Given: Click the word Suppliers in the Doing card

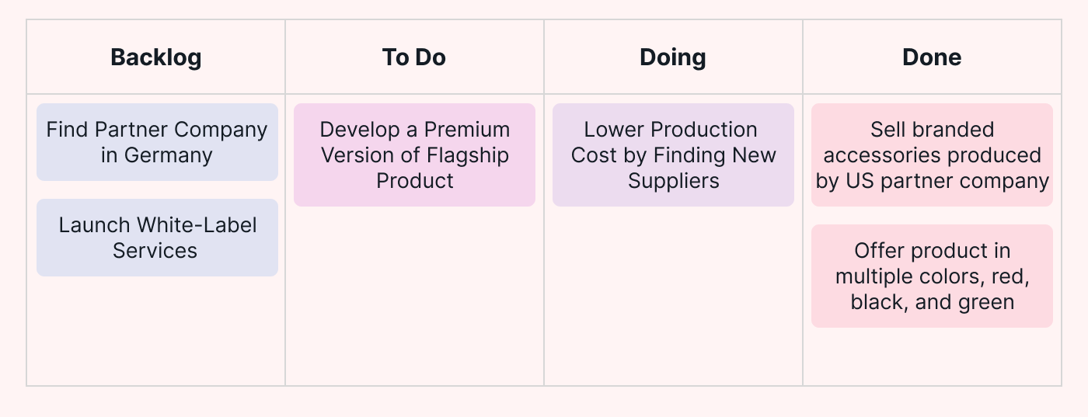Looking at the screenshot, I should pyautogui.click(x=674, y=181).
